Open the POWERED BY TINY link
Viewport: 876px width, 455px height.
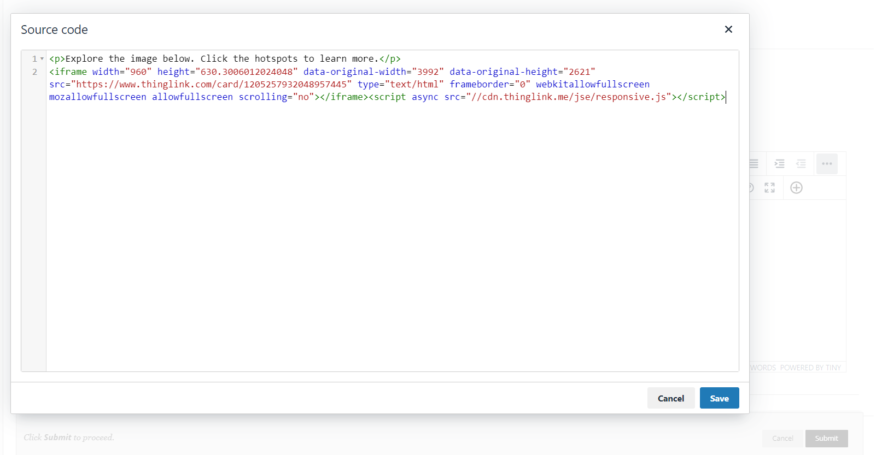pyautogui.click(x=810, y=368)
